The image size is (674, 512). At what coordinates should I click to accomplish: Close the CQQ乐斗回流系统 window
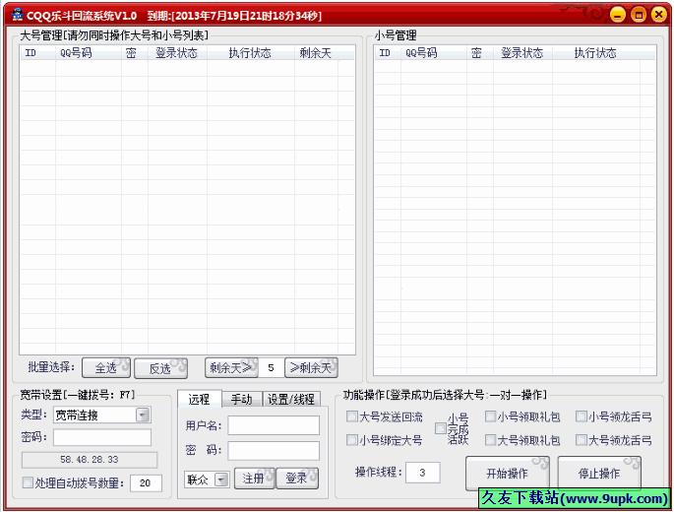point(658,15)
